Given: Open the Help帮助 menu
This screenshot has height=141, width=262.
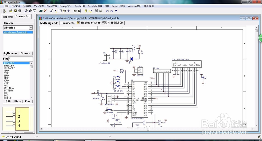Looking at the screenshot, I should click(x=149, y=6).
